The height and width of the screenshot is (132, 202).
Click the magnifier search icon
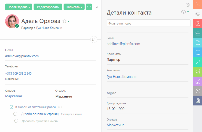(x=94, y=39)
